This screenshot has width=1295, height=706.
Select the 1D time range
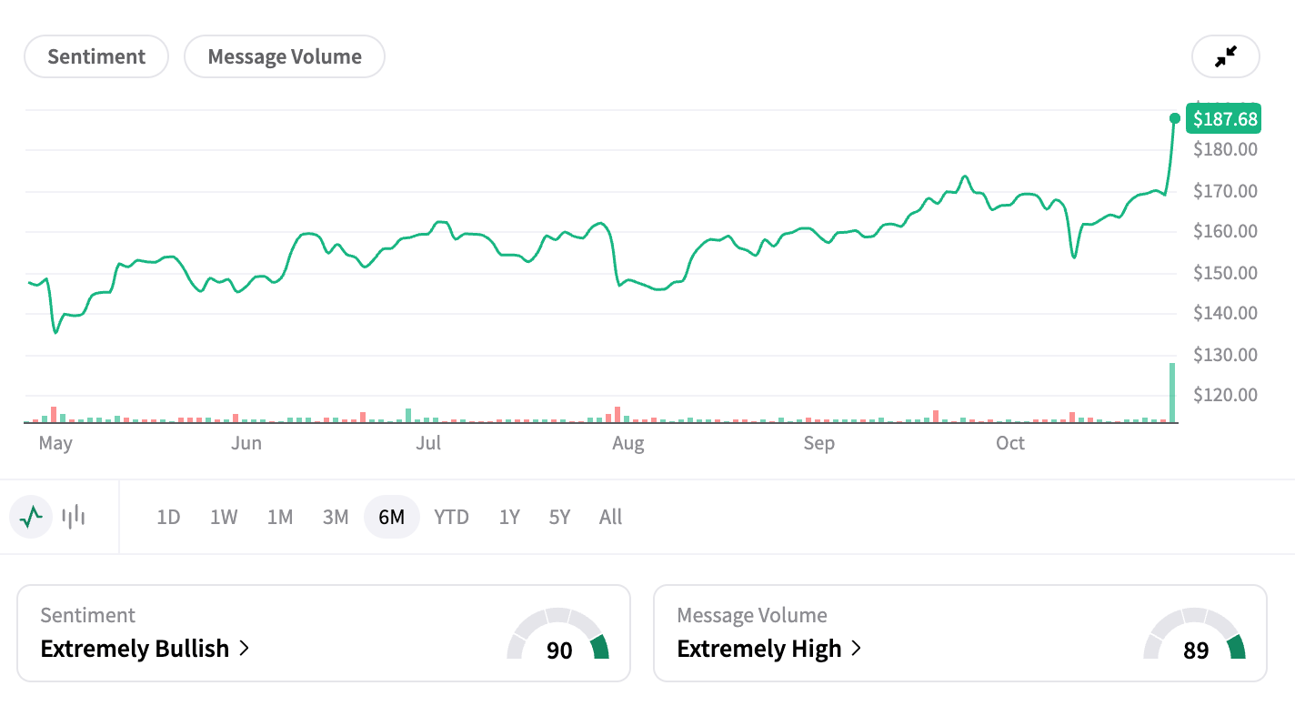tap(168, 517)
